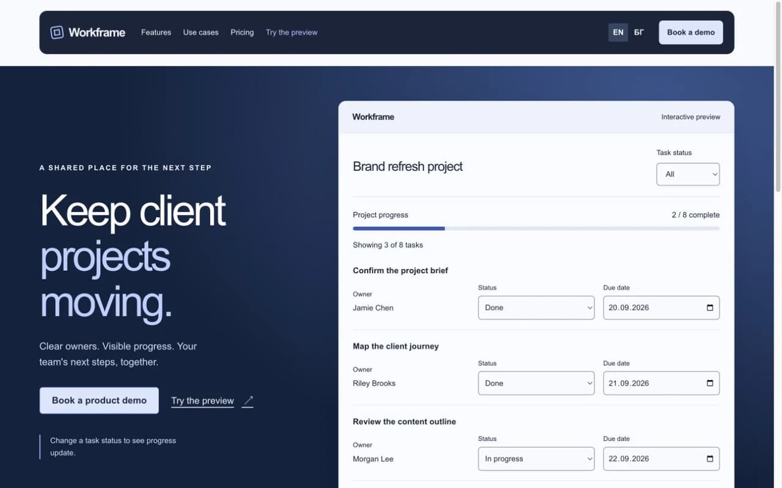Image resolution: width=782 pixels, height=488 pixels.
Task: Click the Brand refresh project heading
Action: click(408, 167)
